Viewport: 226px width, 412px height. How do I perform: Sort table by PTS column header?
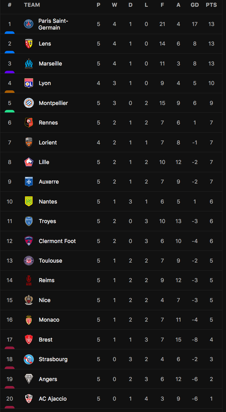pyautogui.click(x=211, y=5)
